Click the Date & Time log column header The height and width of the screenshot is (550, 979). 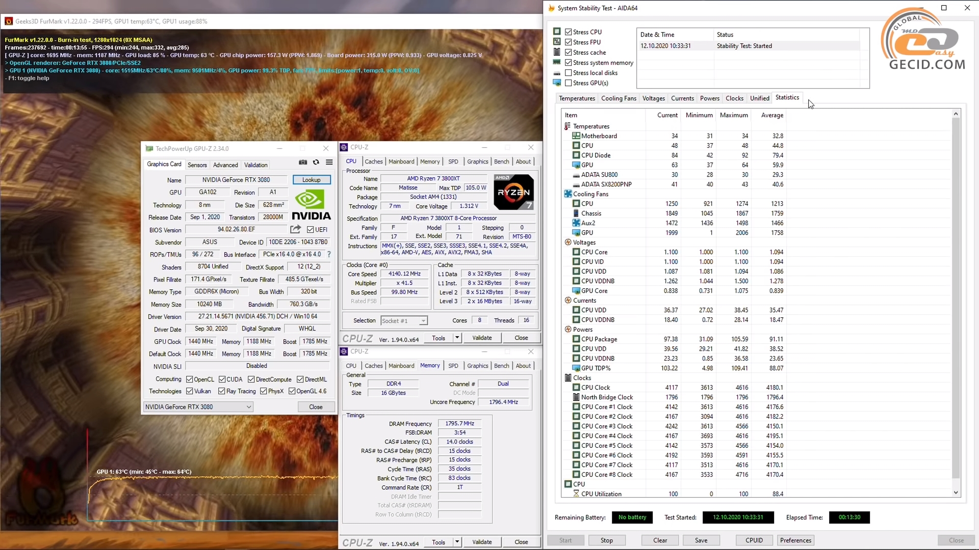tap(675, 35)
